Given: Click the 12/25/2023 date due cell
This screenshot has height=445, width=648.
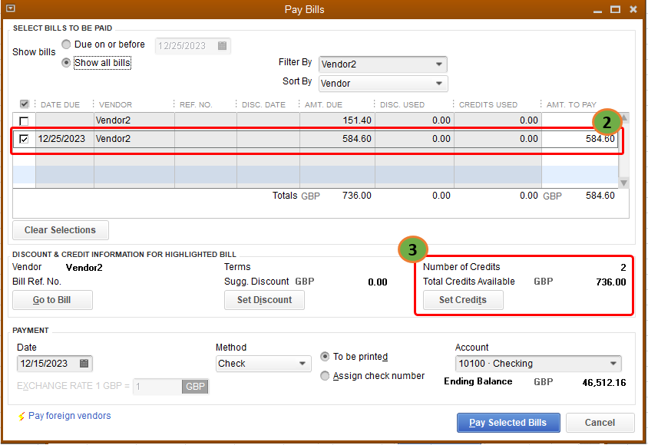Looking at the screenshot, I should 65,139.
